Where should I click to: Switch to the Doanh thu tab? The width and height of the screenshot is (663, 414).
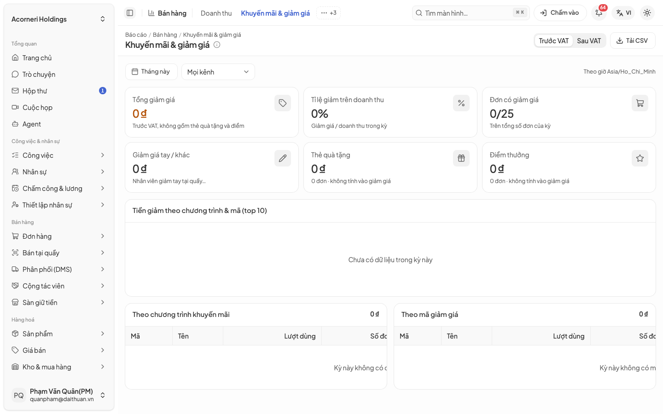click(x=216, y=13)
